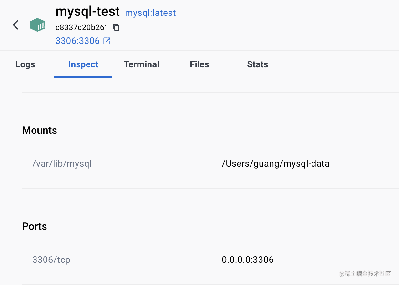The height and width of the screenshot is (285, 399).
Task: Click the mysql-test container title
Action: (x=88, y=12)
